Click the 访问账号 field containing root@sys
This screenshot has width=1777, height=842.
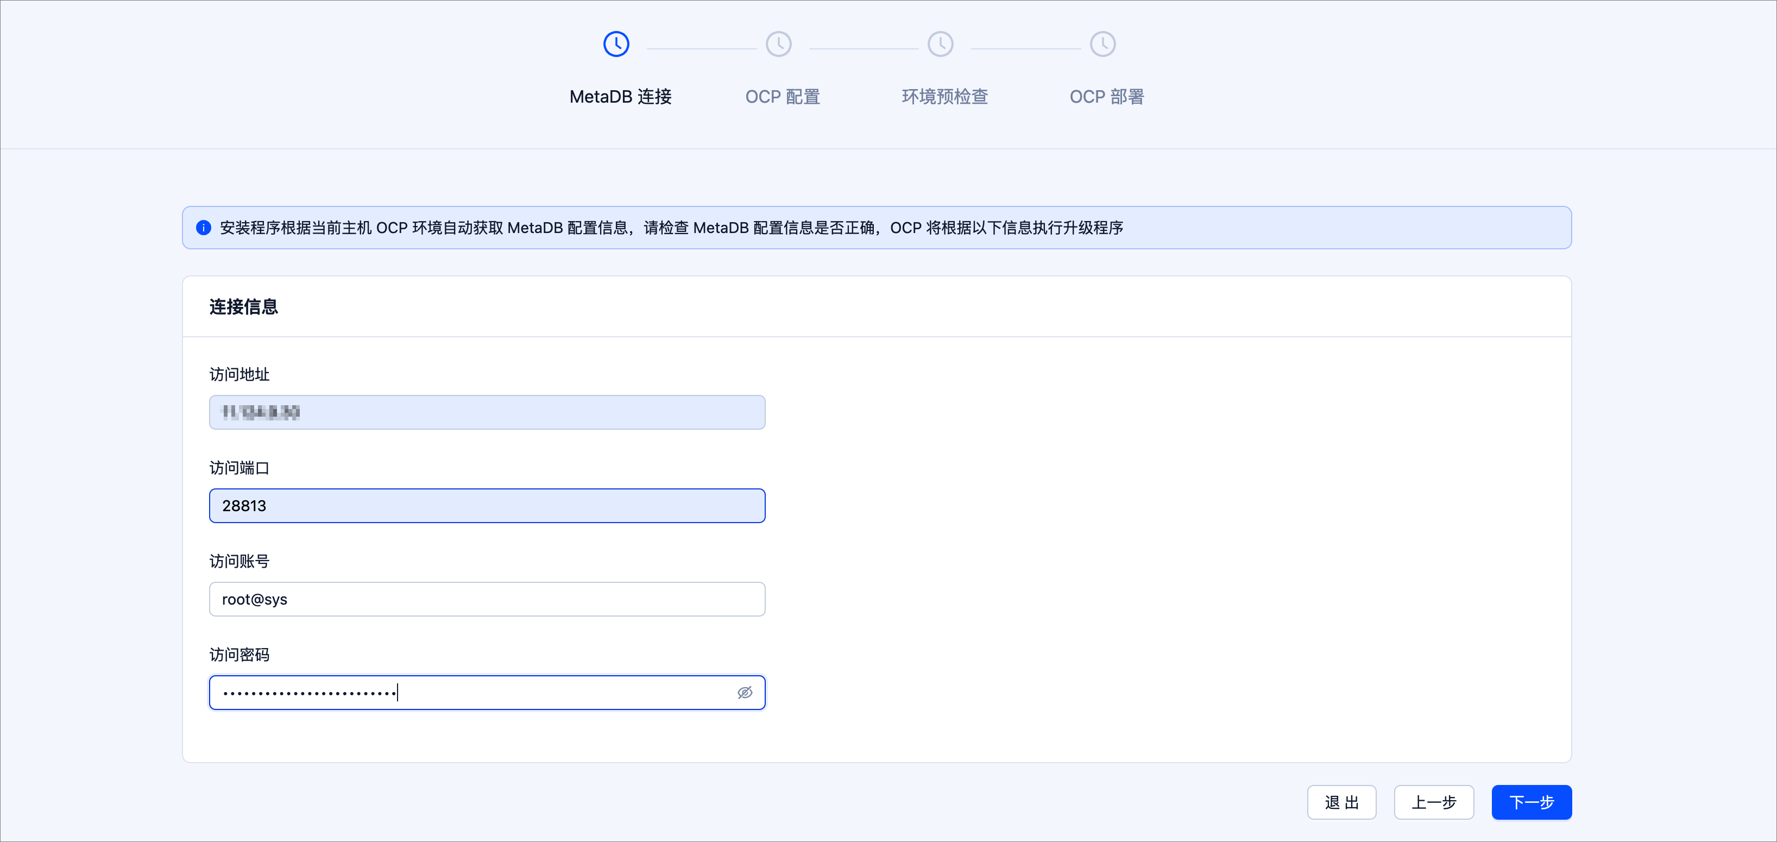pos(487,599)
